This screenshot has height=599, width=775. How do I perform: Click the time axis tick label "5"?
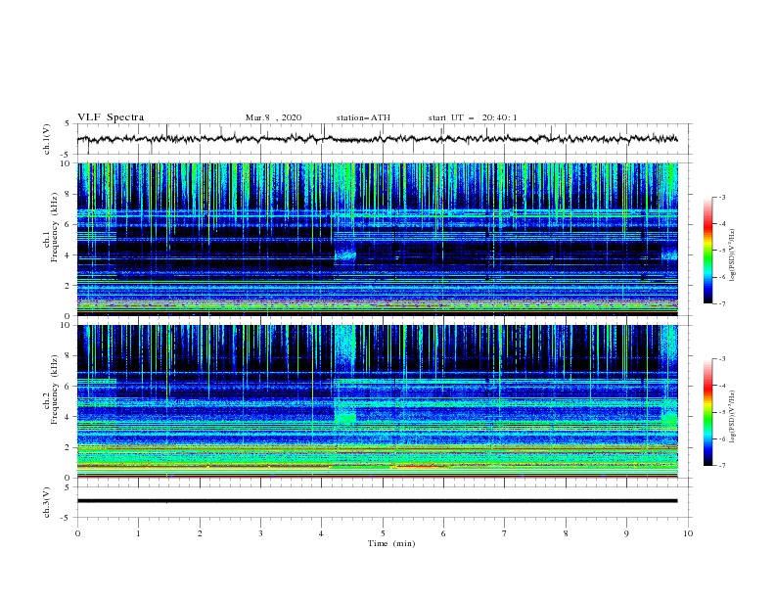383,533
